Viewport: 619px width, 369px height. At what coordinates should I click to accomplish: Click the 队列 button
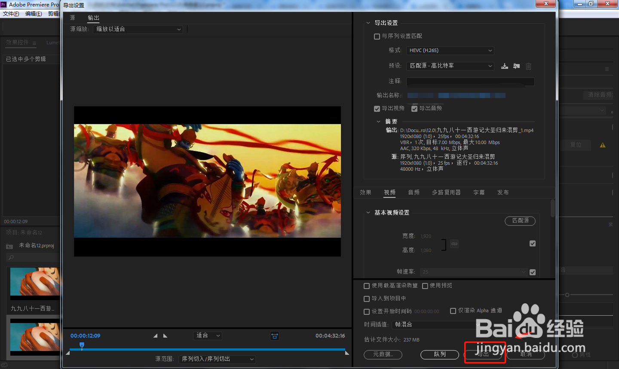(x=440, y=354)
